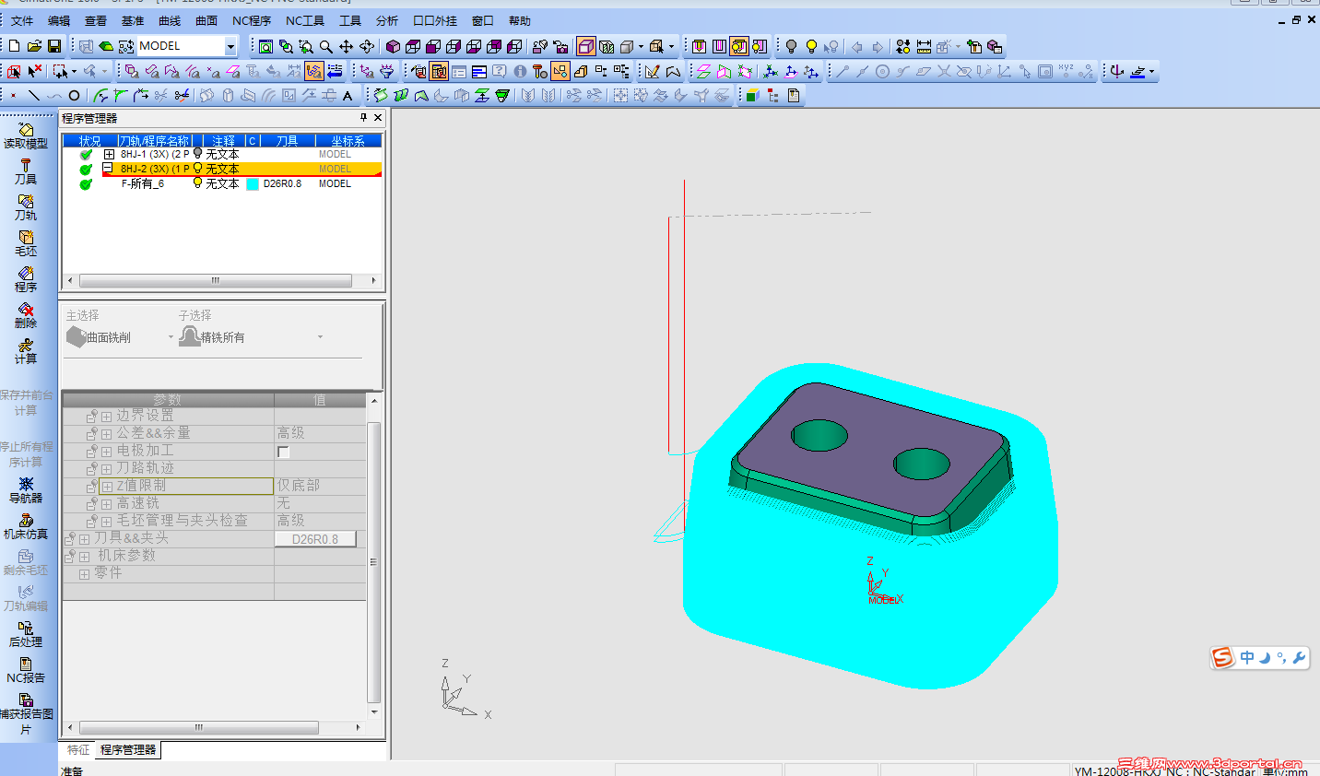
Task: Open the 后处理 post-process tool
Action: point(26,634)
